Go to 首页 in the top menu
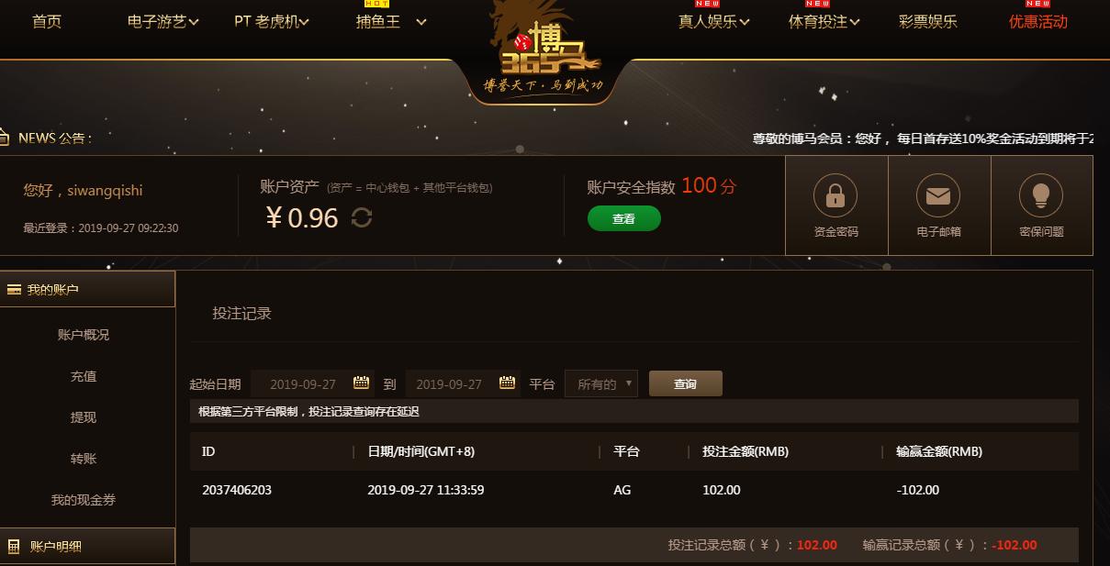This screenshot has width=1110, height=566. (47, 22)
